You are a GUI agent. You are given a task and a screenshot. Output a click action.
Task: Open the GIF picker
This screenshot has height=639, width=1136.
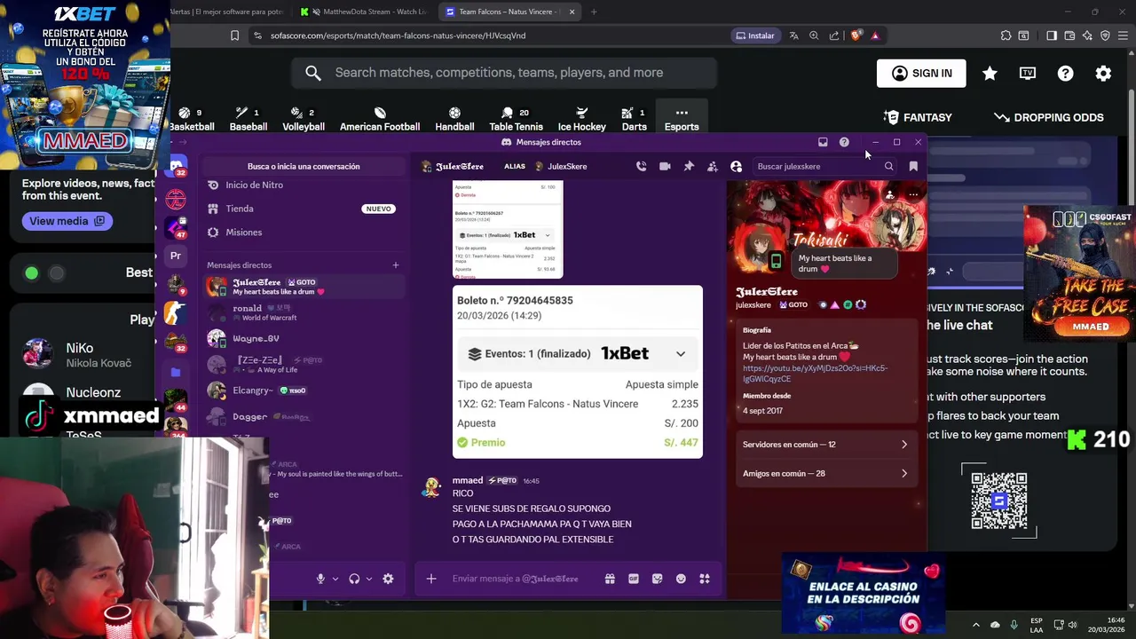pos(634,579)
